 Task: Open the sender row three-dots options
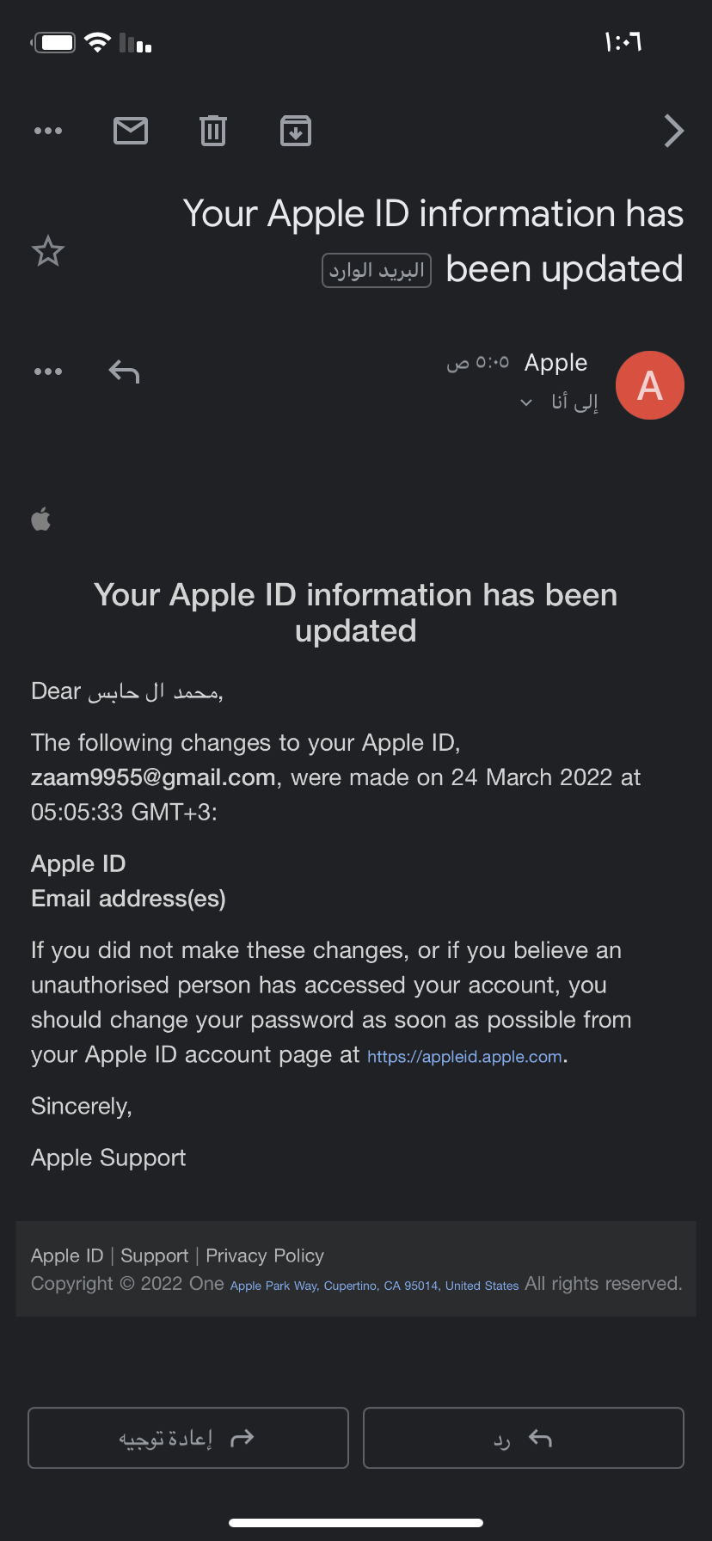tap(48, 371)
